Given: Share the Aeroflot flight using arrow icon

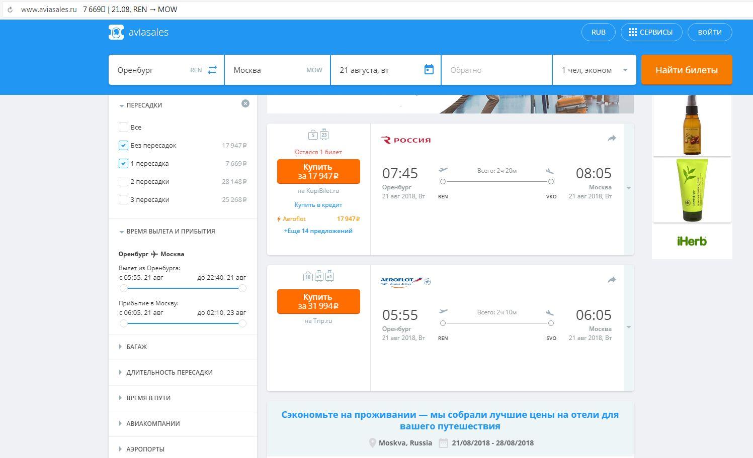Looking at the screenshot, I should (612, 280).
